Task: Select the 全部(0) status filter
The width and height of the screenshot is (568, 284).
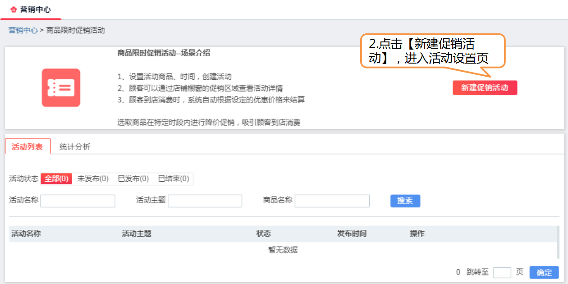Action: click(56, 179)
